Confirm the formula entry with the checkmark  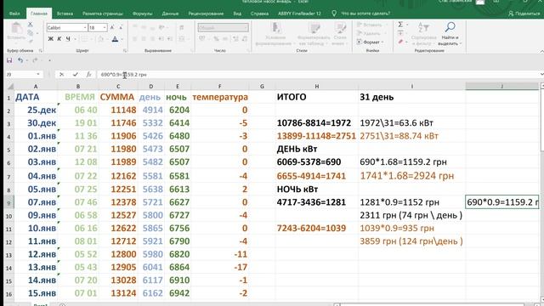(76, 74)
